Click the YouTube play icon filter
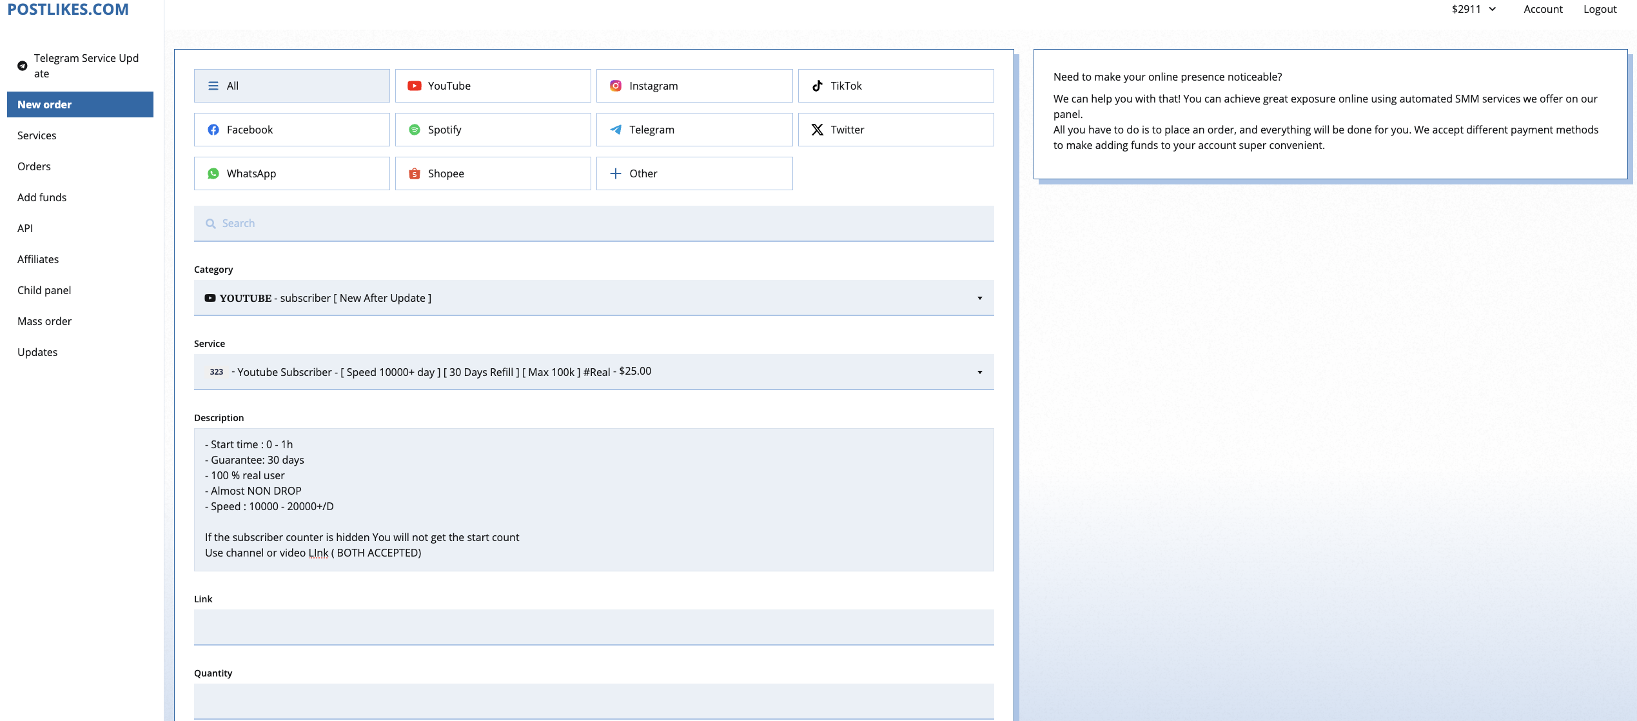Screen dimensions: 1637x721 point(415,86)
